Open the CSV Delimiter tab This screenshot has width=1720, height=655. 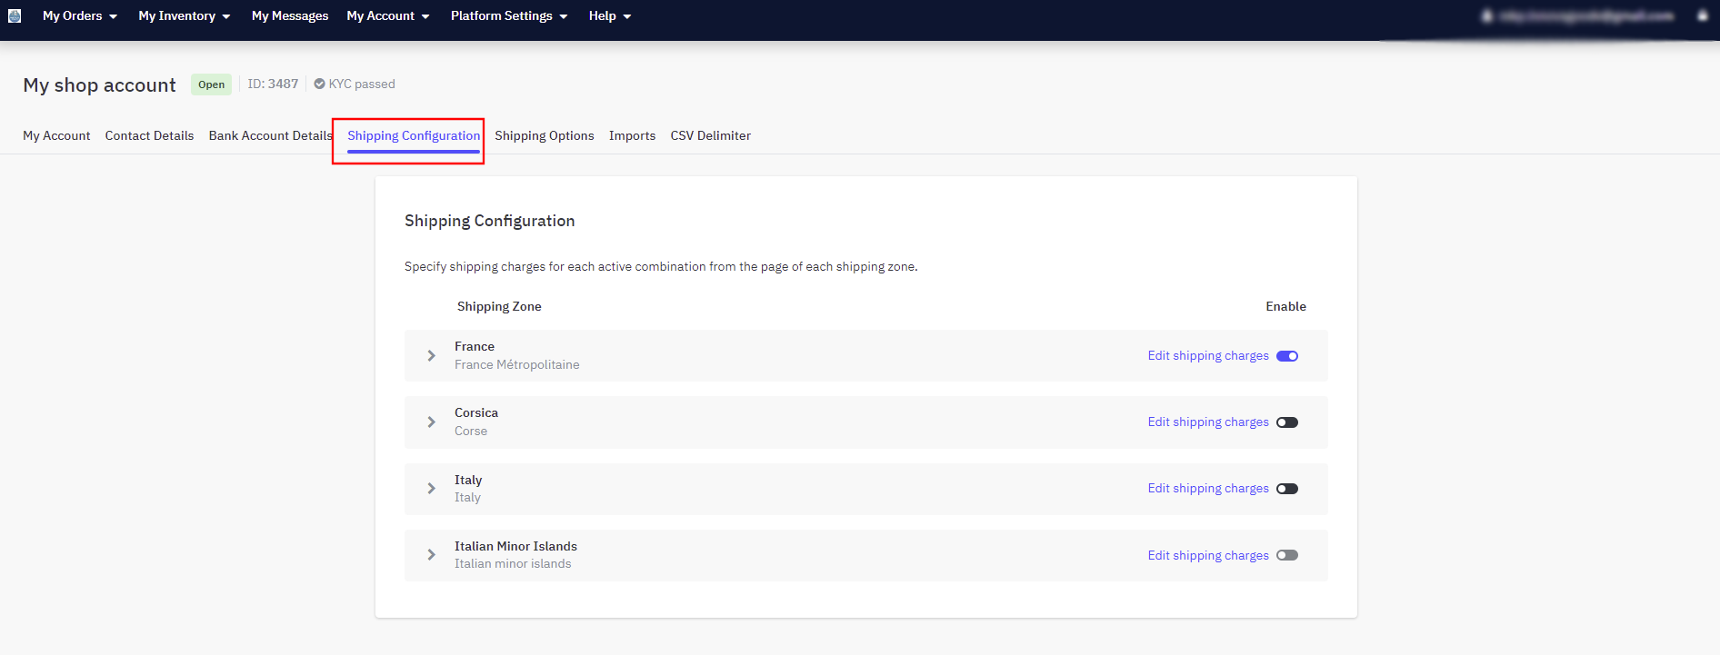click(x=710, y=135)
